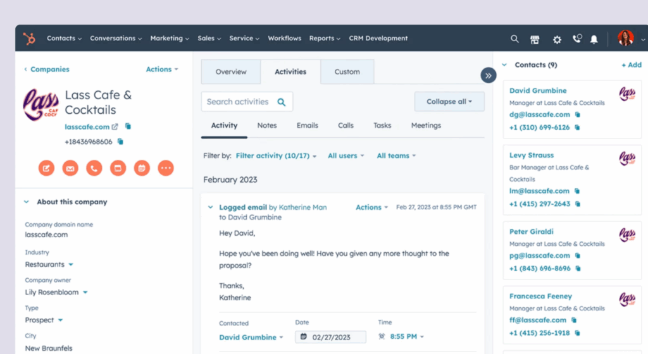Select the Notes activity tab
This screenshot has width=648, height=354.
267,125
